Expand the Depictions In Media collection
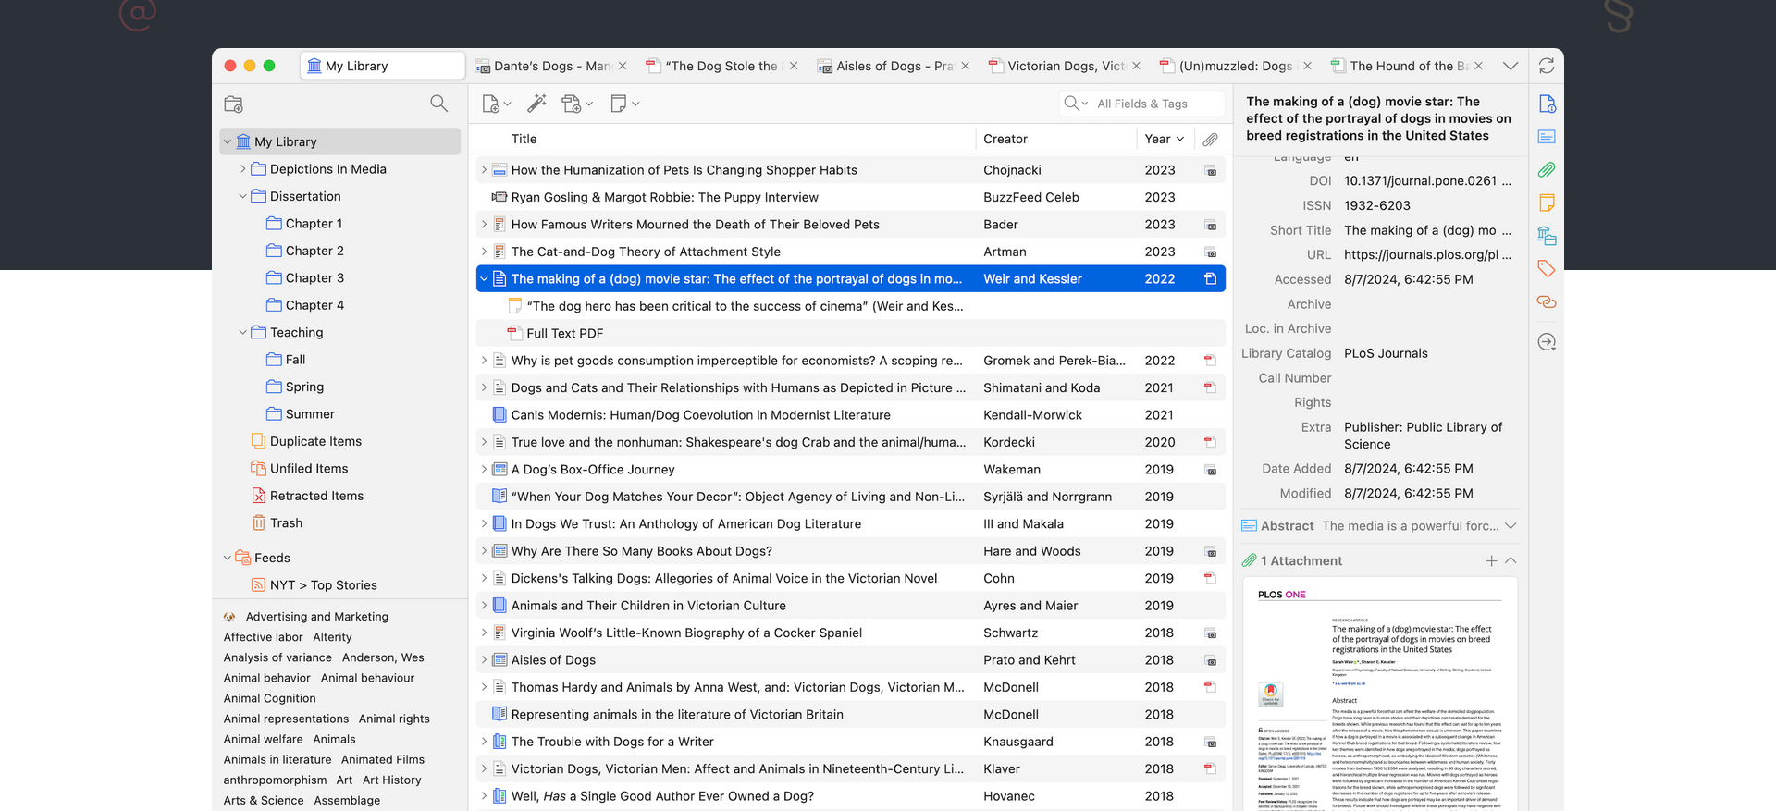The image size is (1776, 811). (242, 169)
